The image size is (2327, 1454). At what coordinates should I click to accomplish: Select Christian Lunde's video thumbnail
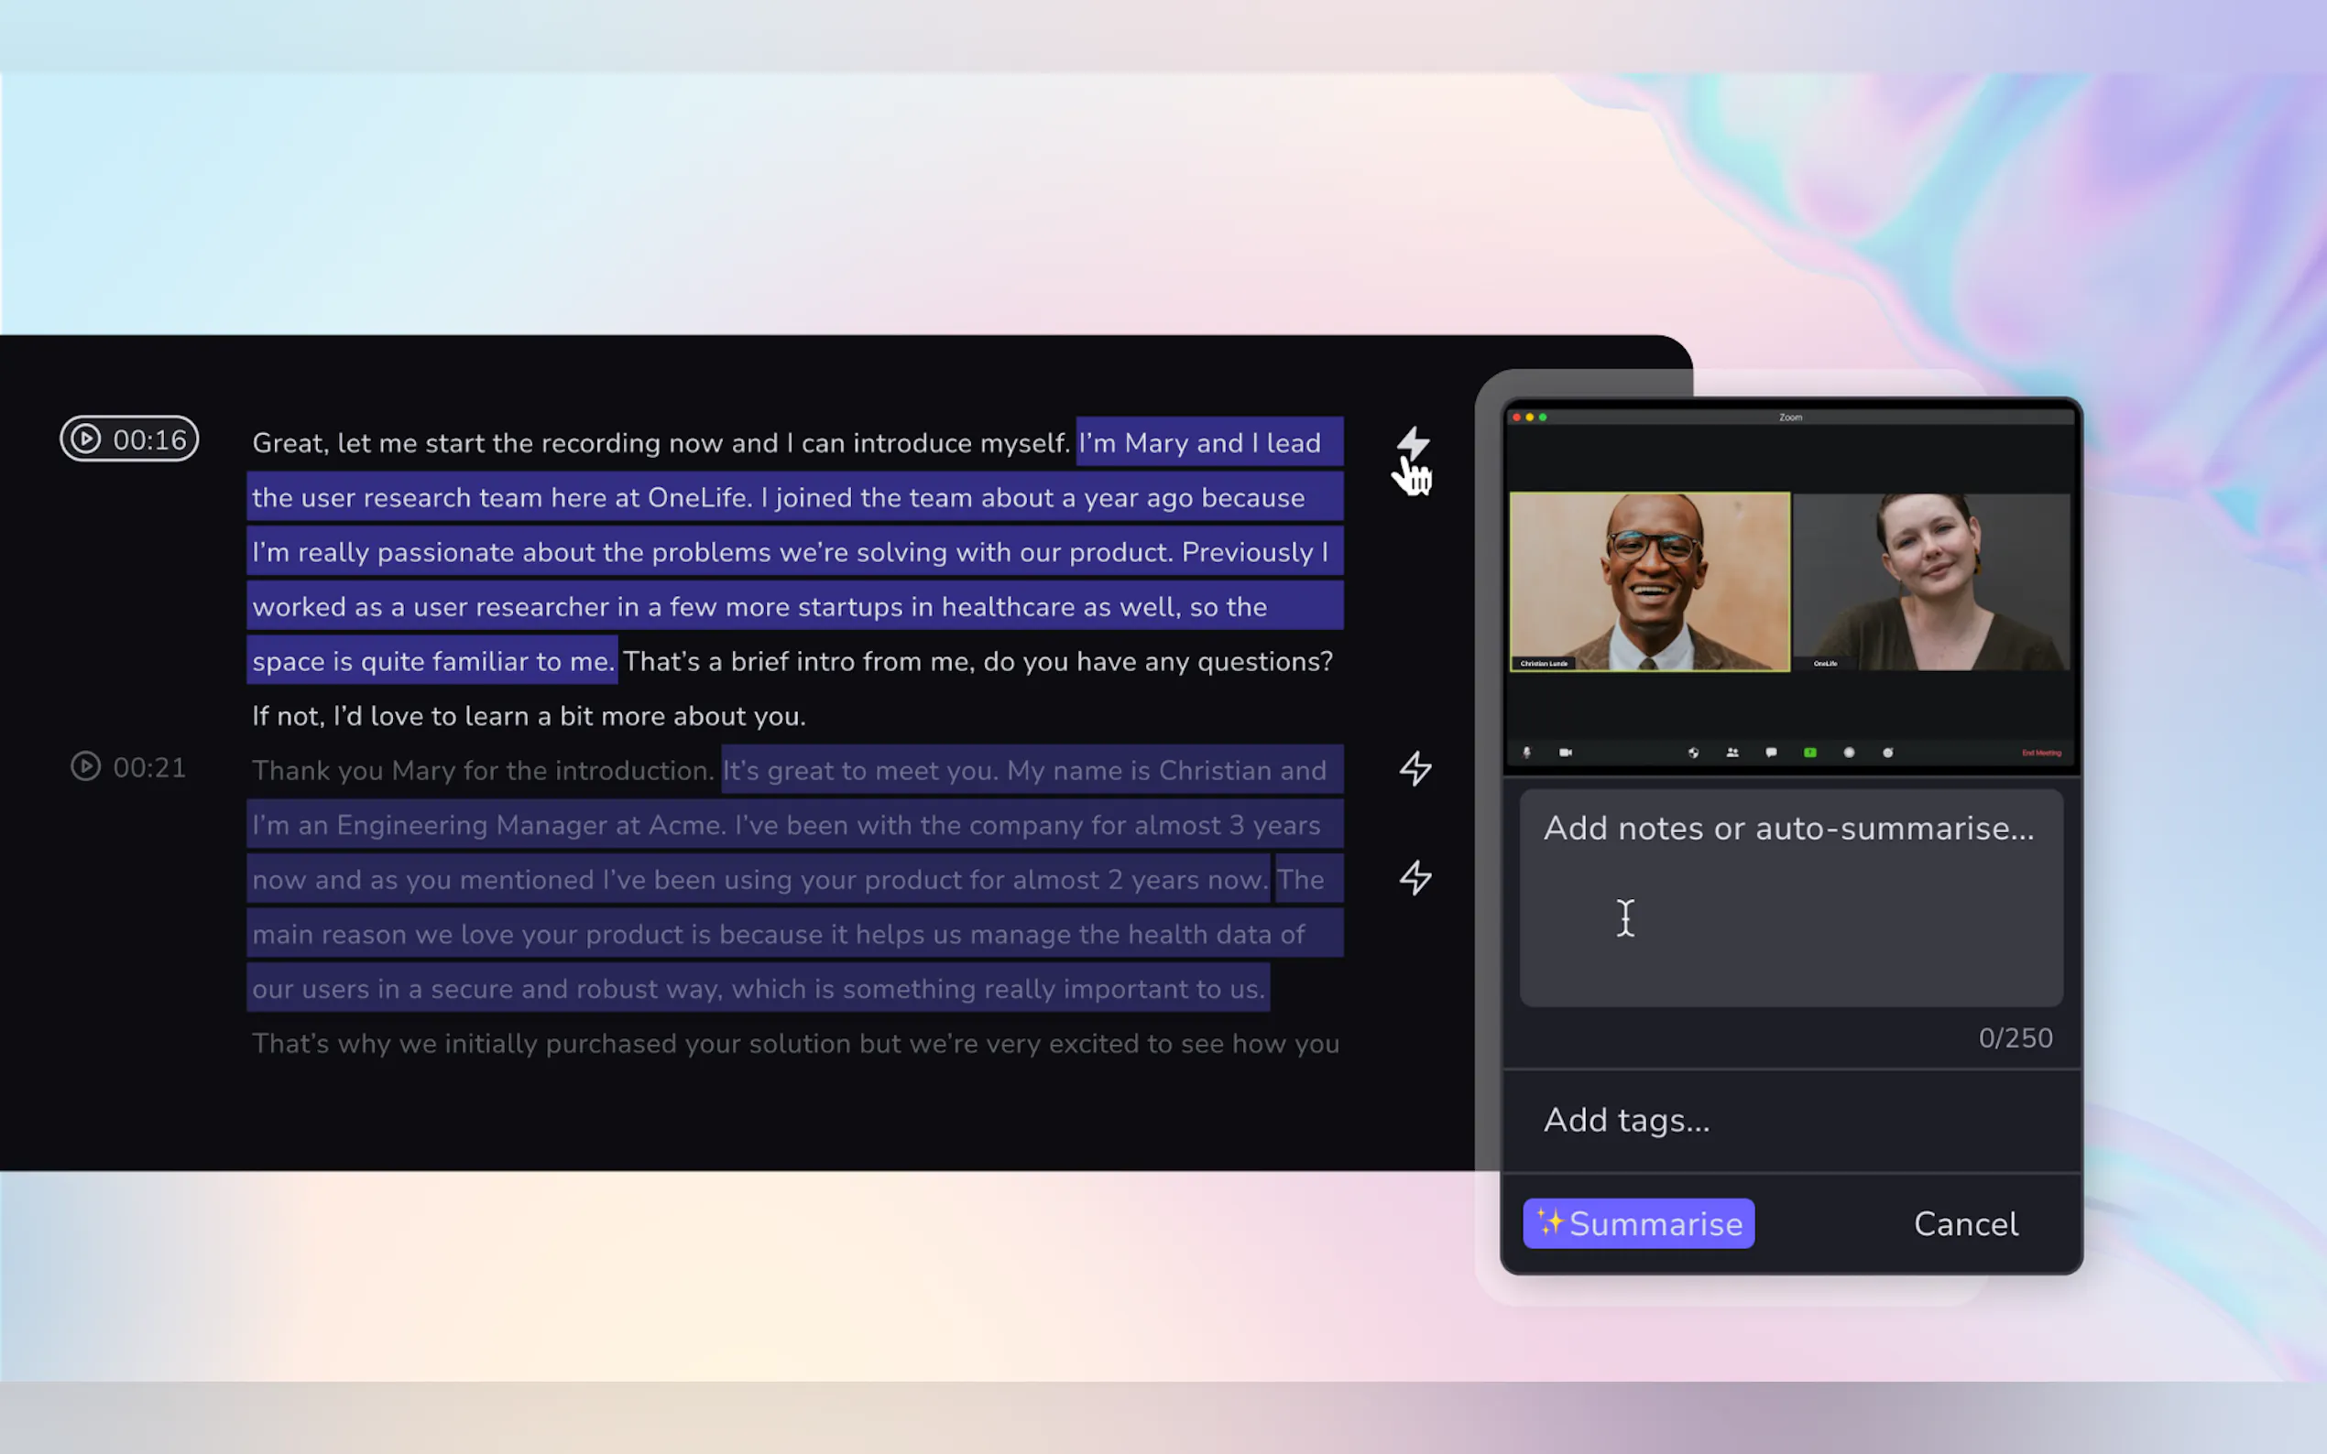pyautogui.click(x=1649, y=581)
